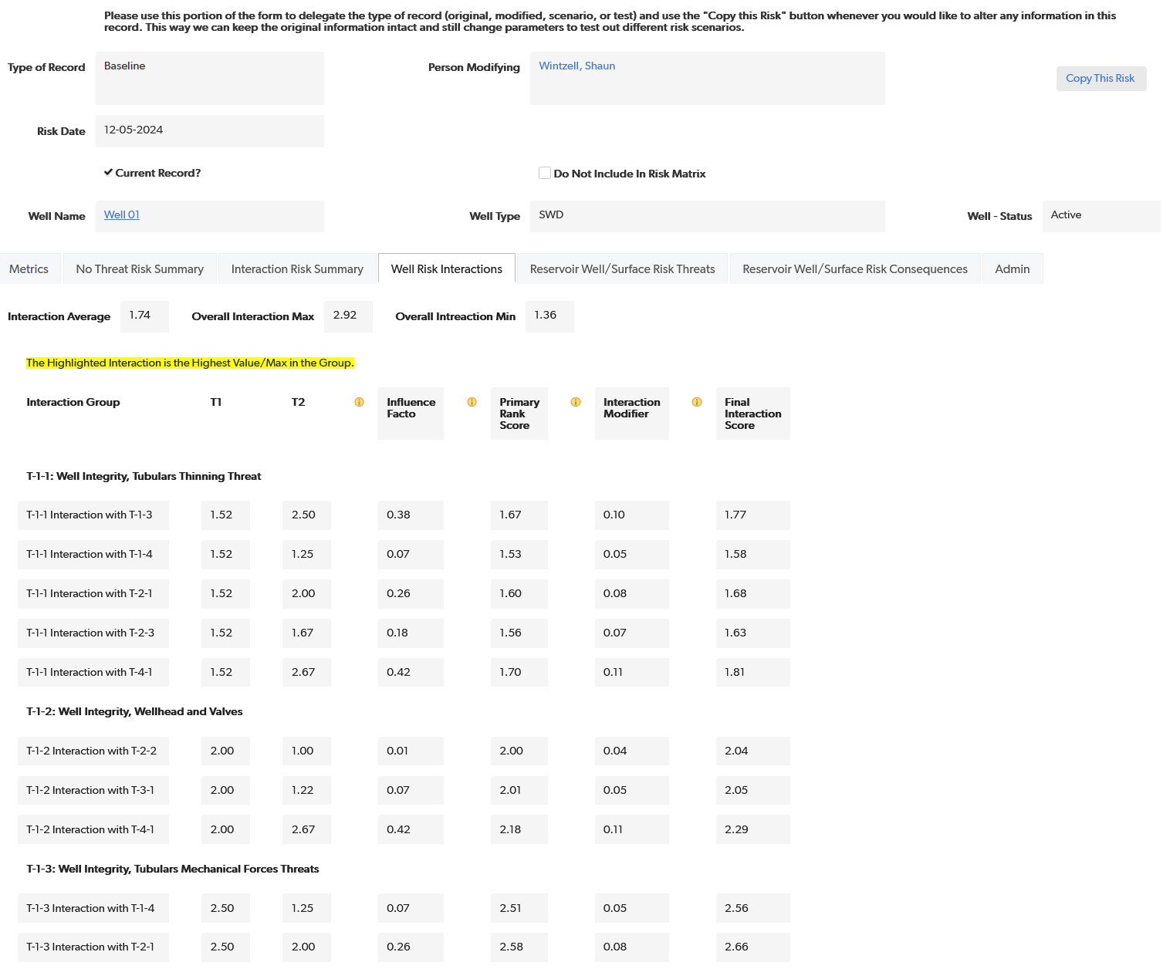
Task: Toggle the Current Record? checkmark
Action: pos(109,173)
